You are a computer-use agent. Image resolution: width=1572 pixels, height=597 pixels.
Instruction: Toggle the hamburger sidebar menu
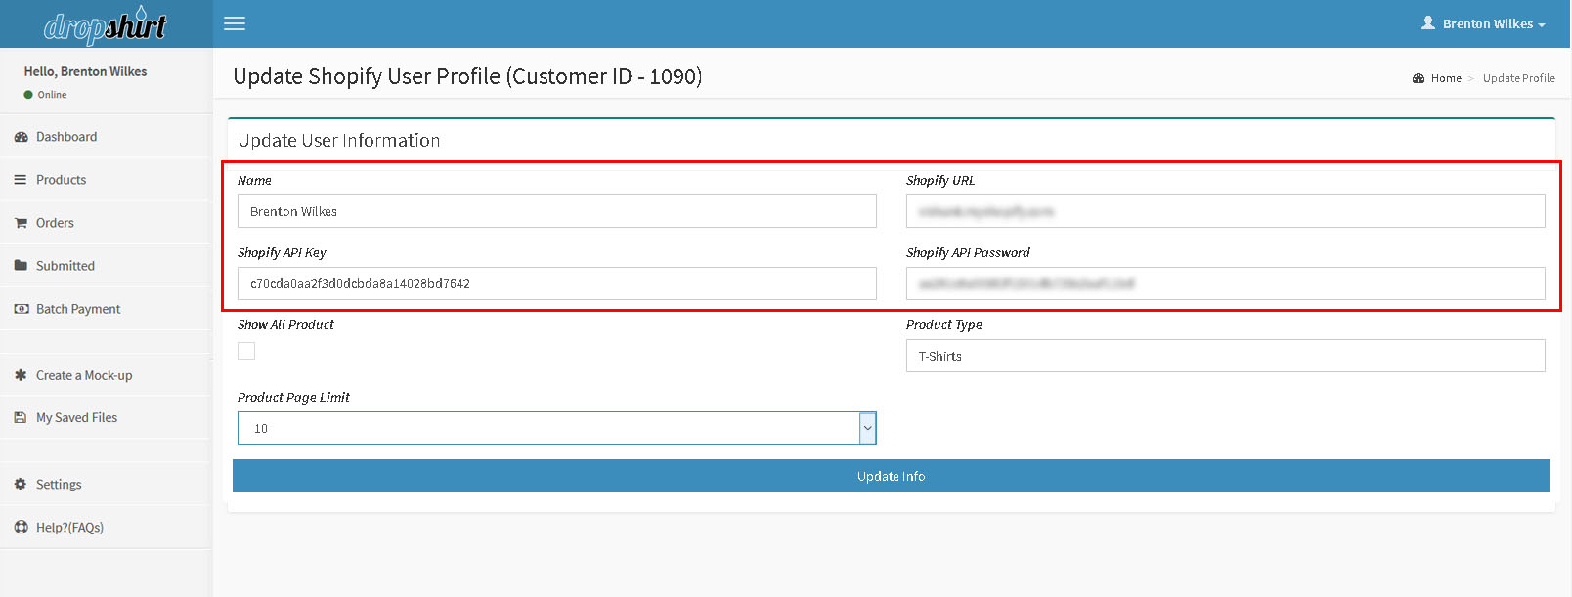tap(235, 23)
